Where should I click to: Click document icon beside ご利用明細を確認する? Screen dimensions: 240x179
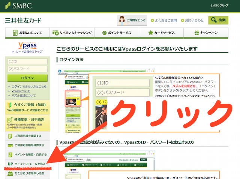click(10, 136)
